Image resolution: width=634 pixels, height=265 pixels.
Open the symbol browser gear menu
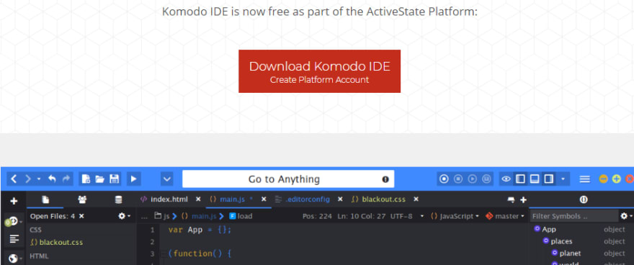coord(626,216)
